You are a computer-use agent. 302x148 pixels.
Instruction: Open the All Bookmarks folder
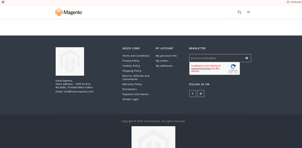(x=294, y=2)
